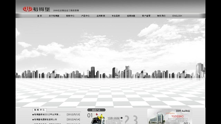Open 客户留言 navigation item
Viewport: 221px width, 124px height.
(146, 16)
